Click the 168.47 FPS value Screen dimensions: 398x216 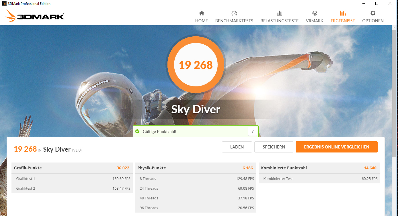pyautogui.click(x=121, y=189)
